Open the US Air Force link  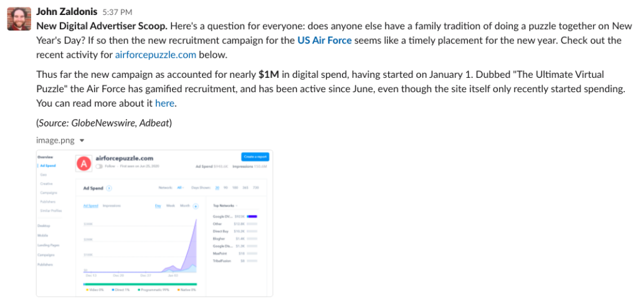(x=324, y=41)
